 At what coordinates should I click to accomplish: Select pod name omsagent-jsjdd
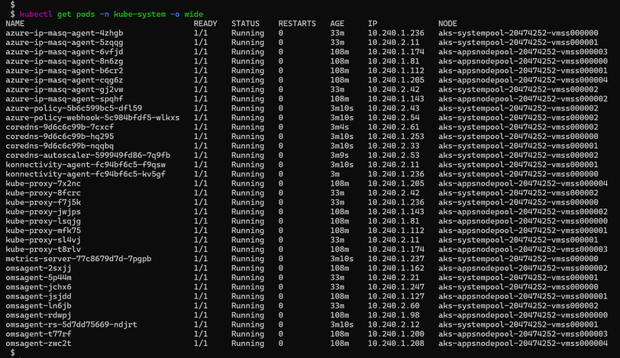38,296
